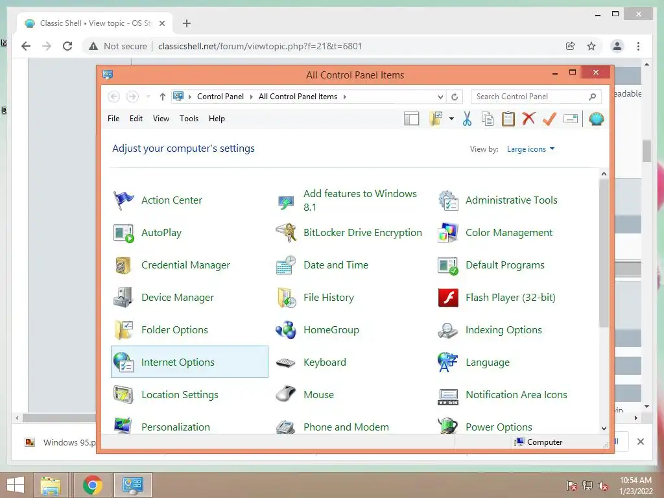
Task: Expand the All Control Panel Items breadcrumb arrow
Action: 345,97
